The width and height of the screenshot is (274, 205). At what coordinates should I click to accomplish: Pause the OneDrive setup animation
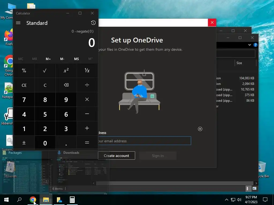tap(200, 129)
